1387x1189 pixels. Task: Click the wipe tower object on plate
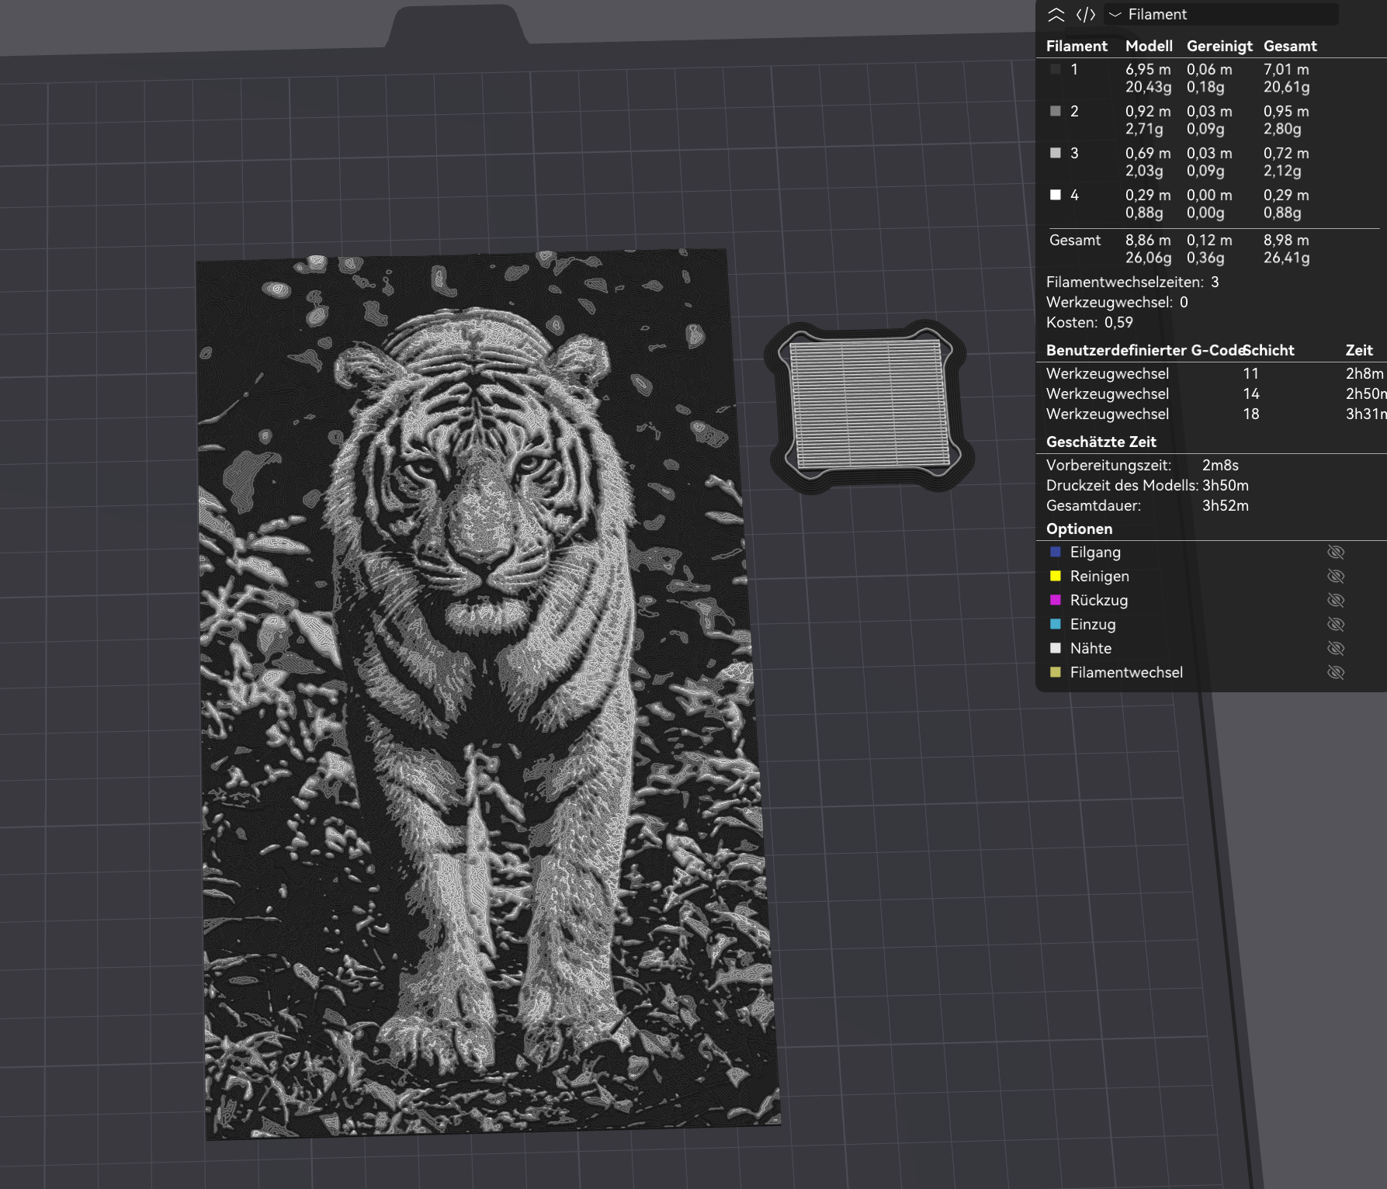pyautogui.click(x=869, y=407)
